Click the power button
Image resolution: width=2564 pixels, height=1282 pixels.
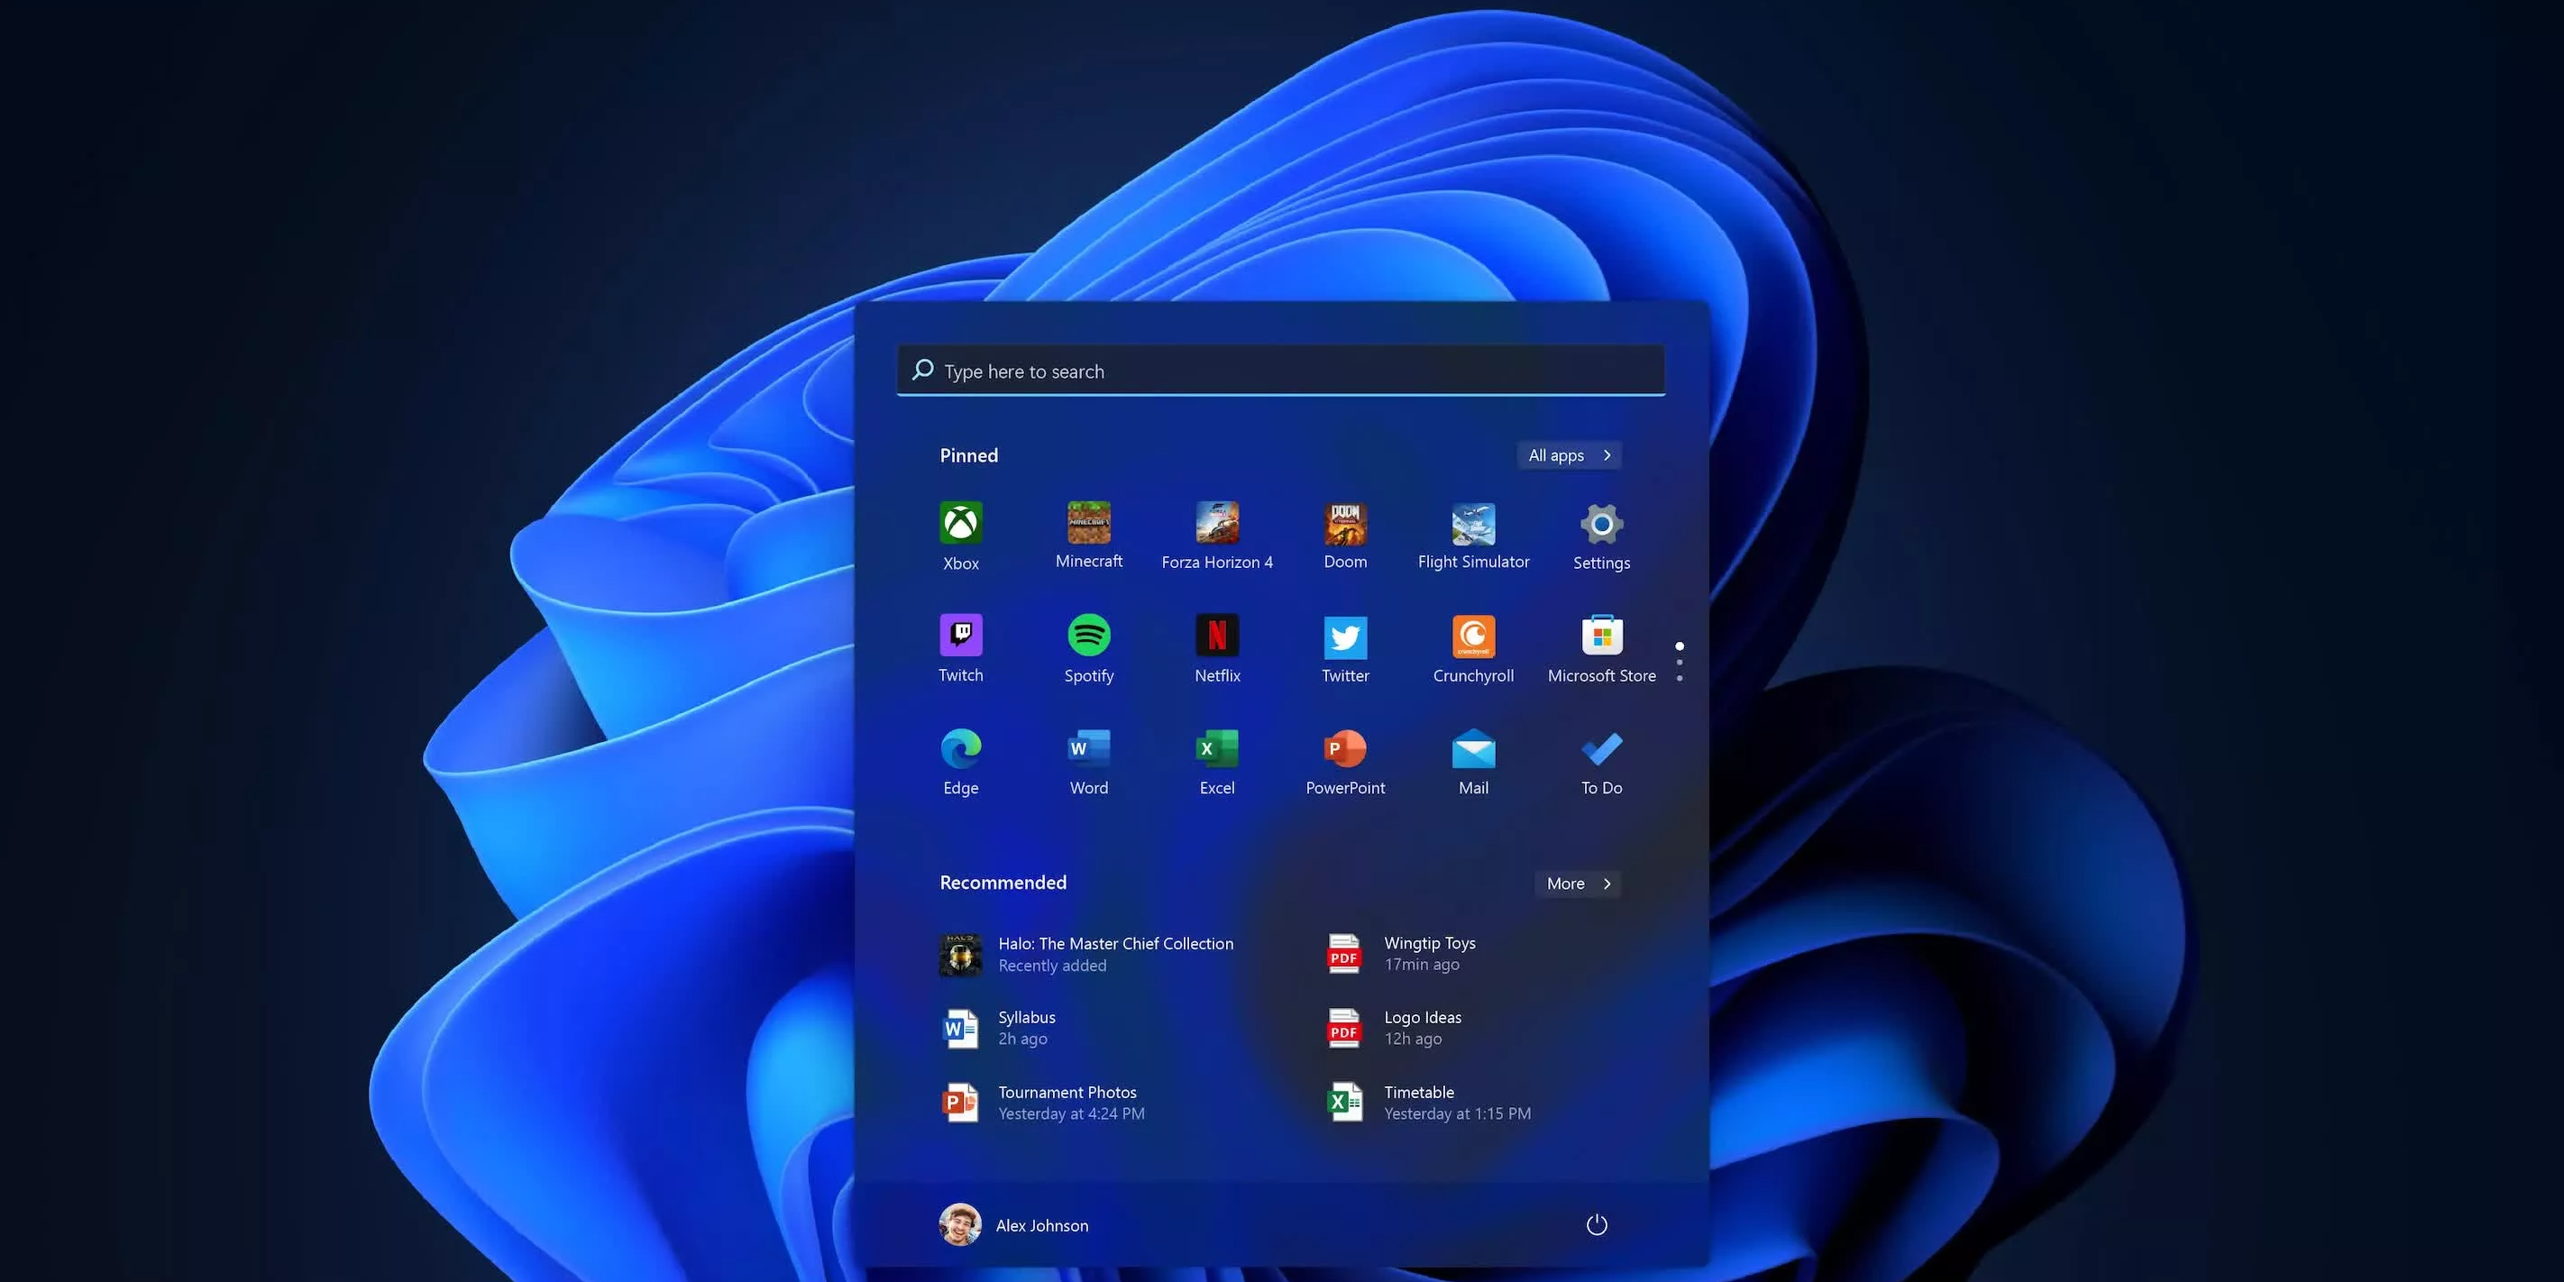tap(1596, 1225)
